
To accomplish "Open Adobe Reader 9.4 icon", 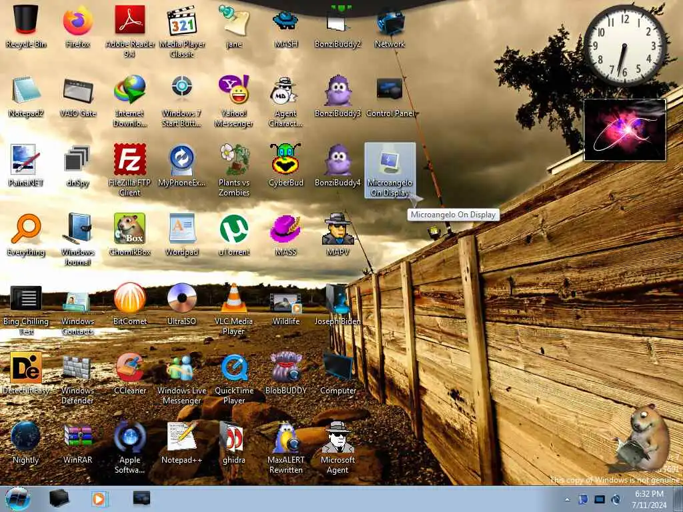I will 130,31.
